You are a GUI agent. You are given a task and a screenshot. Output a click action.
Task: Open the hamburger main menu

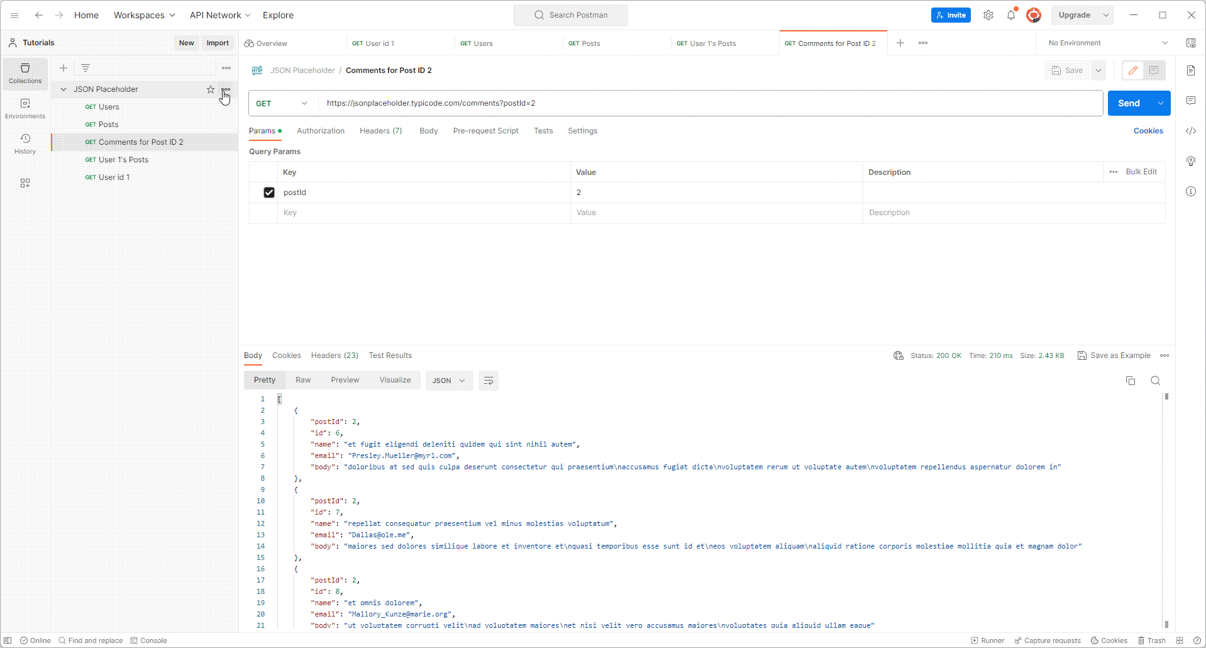click(x=14, y=15)
